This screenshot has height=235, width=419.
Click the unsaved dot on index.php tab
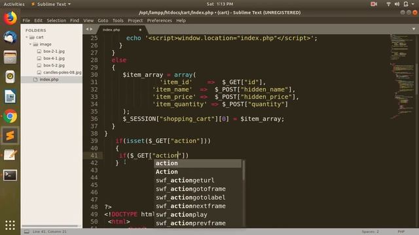coord(140,29)
